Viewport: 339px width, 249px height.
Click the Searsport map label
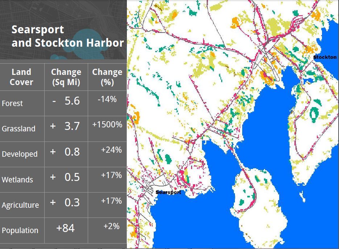168,192
